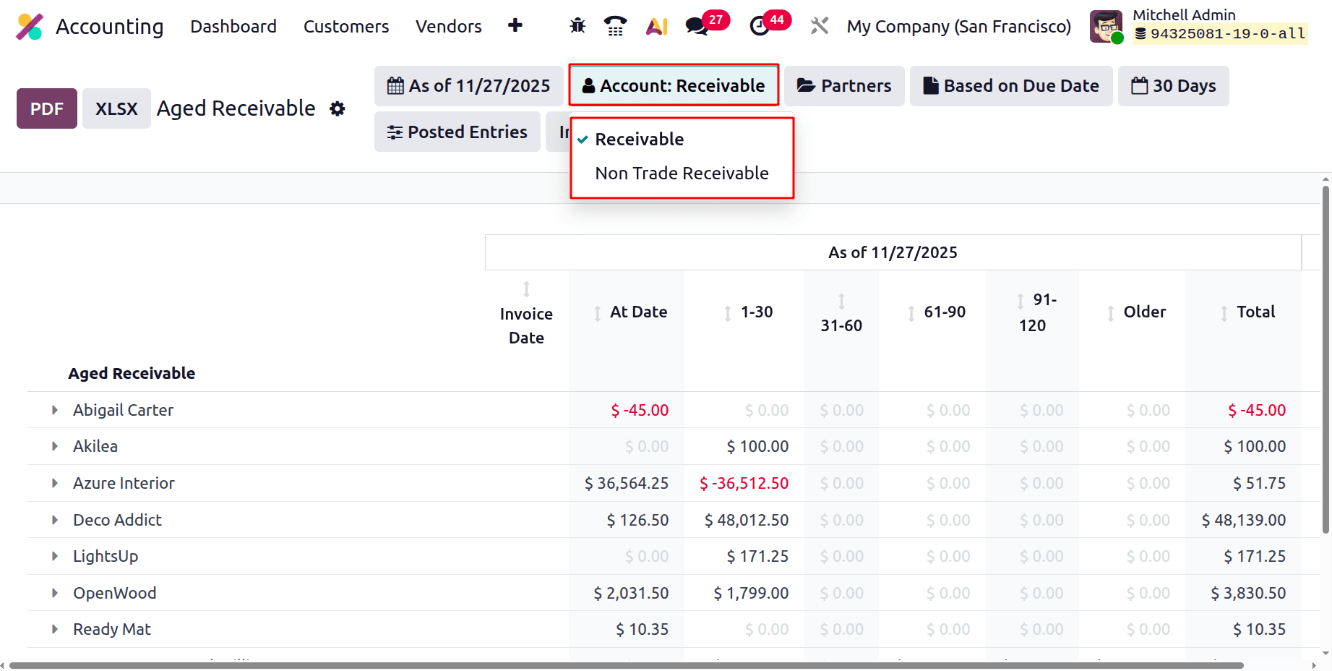Toggle Account: Receivable dropdown

click(x=674, y=86)
